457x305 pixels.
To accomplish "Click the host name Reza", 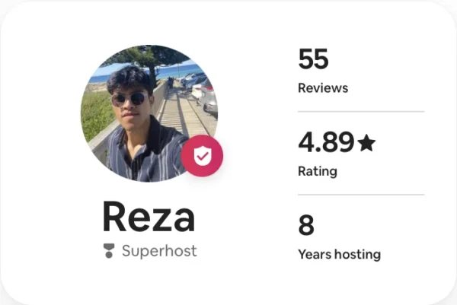I will point(149,217).
